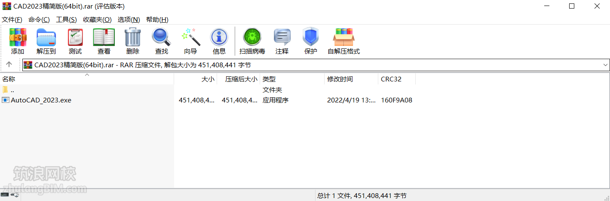Viewport: 610px width, 201px height.
Task: Expand the address bar path dropdown
Action: click(605, 65)
